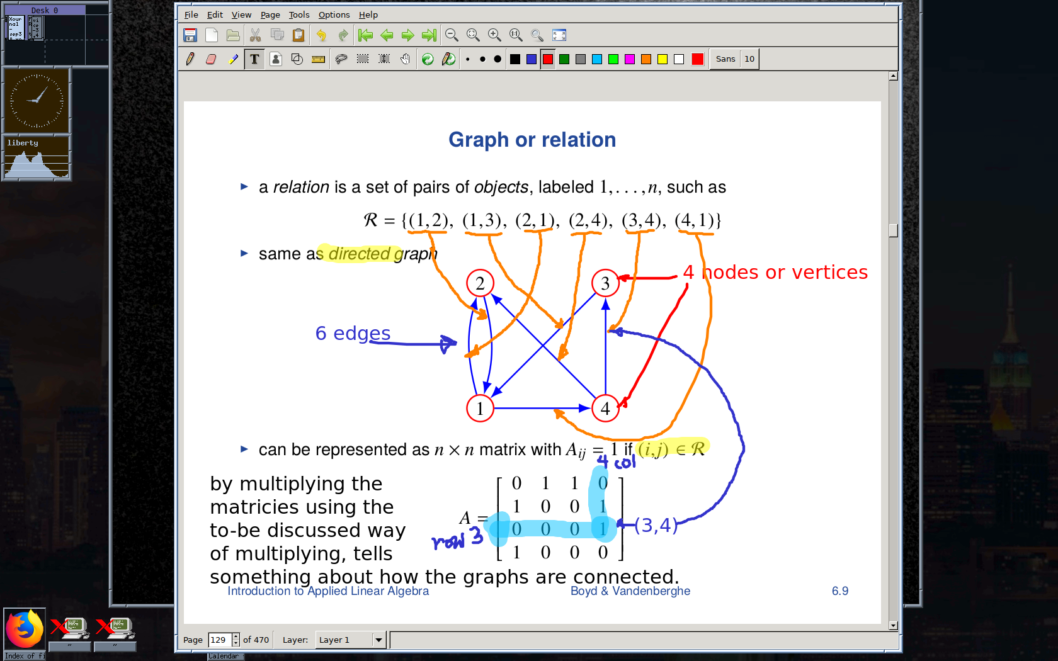Select the Eraser tool
1058x661 pixels.
coord(211,59)
